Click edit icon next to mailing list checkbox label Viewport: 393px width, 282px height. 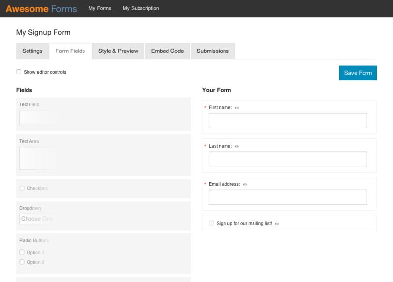click(277, 224)
